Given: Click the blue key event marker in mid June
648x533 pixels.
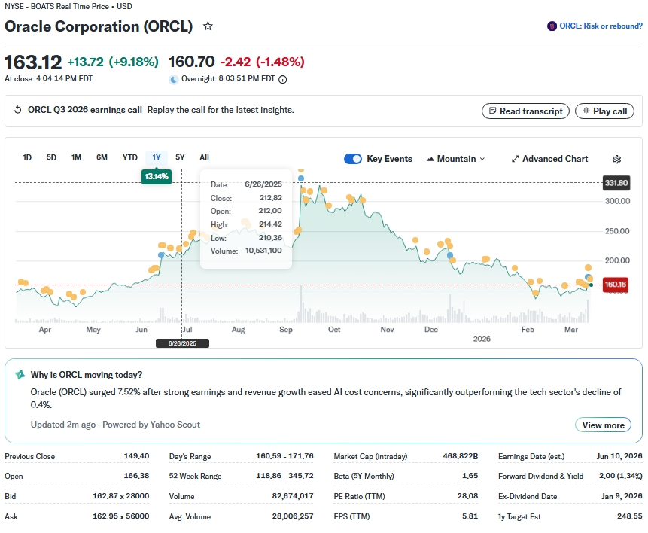Looking at the screenshot, I should [161, 255].
